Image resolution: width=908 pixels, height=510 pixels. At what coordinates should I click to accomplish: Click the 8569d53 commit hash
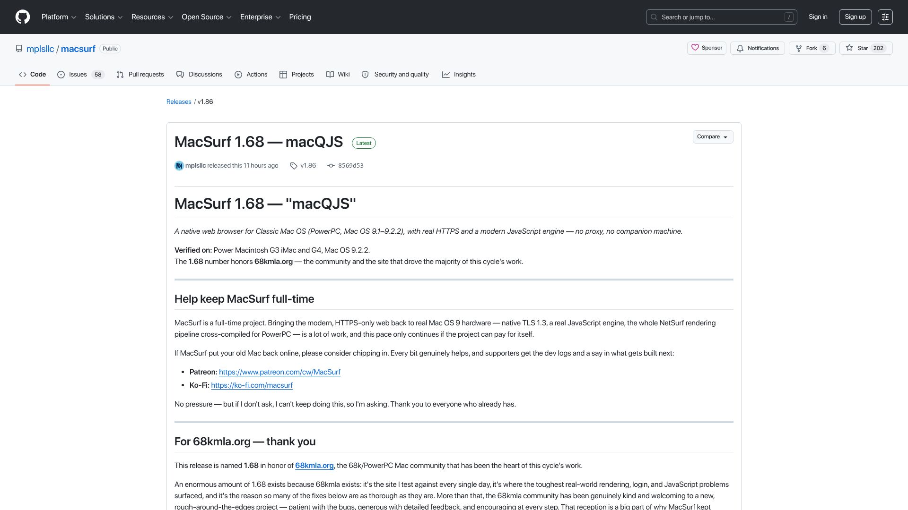pos(351,166)
